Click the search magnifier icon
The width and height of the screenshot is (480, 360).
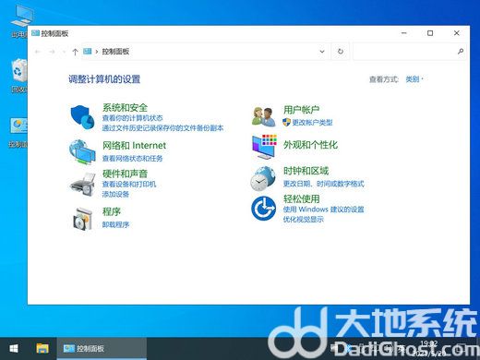(x=461, y=52)
